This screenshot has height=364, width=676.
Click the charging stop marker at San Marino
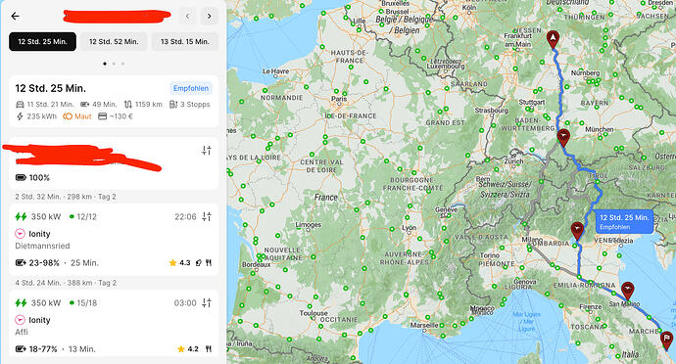coord(628,291)
